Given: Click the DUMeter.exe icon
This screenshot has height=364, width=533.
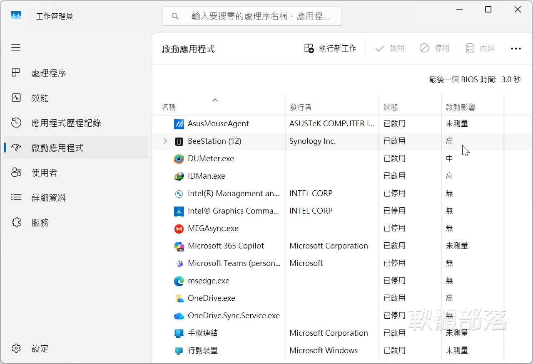Looking at the screenshot, I should click(179, 159).
